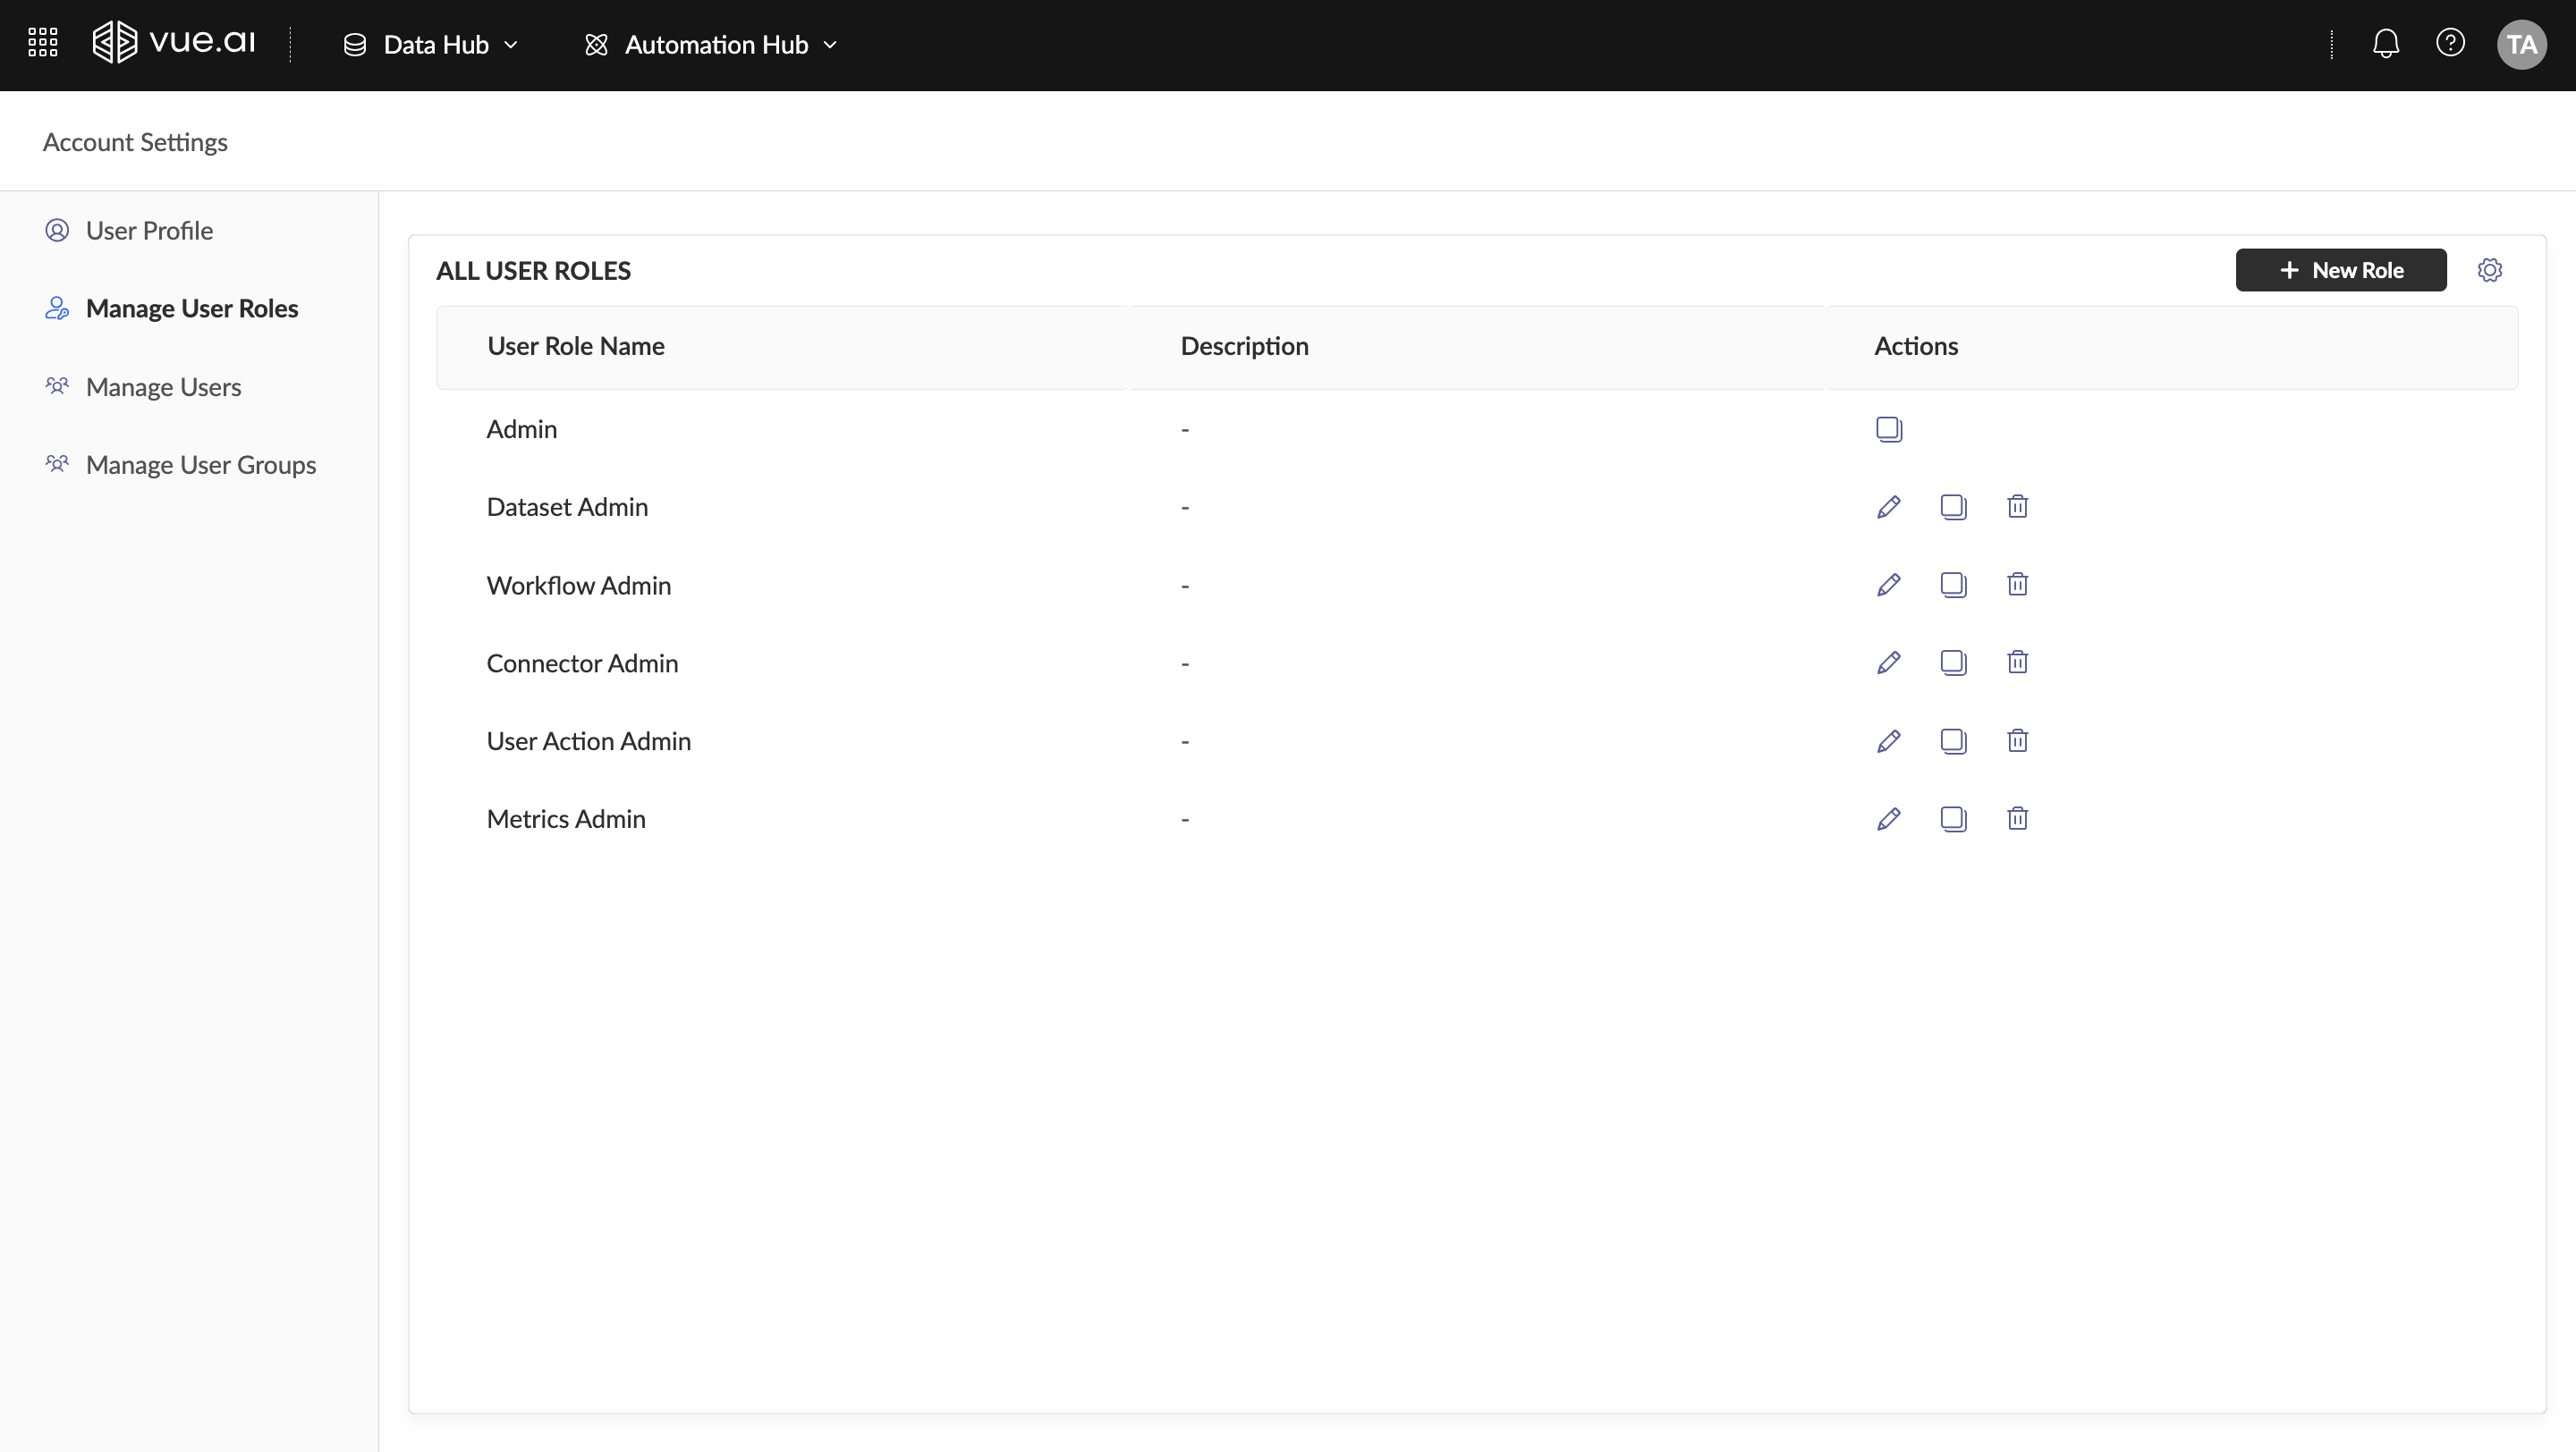This screenshot has height=1452, width=2576.
Task: Open Manage Users in sidebar
Action: pyautogui.click(x=163, y=387)
